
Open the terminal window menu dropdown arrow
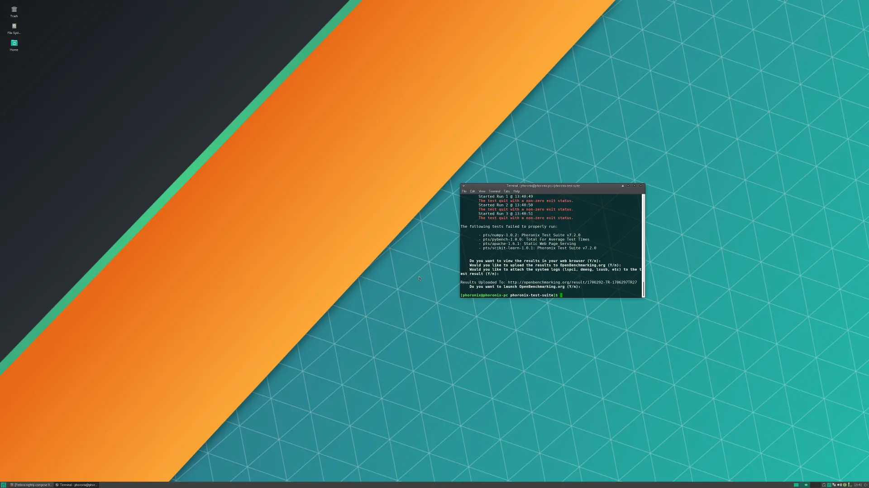[x=463, y=186]
